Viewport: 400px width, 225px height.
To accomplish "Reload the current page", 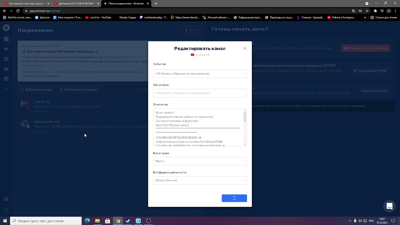I will click(18, 11).
